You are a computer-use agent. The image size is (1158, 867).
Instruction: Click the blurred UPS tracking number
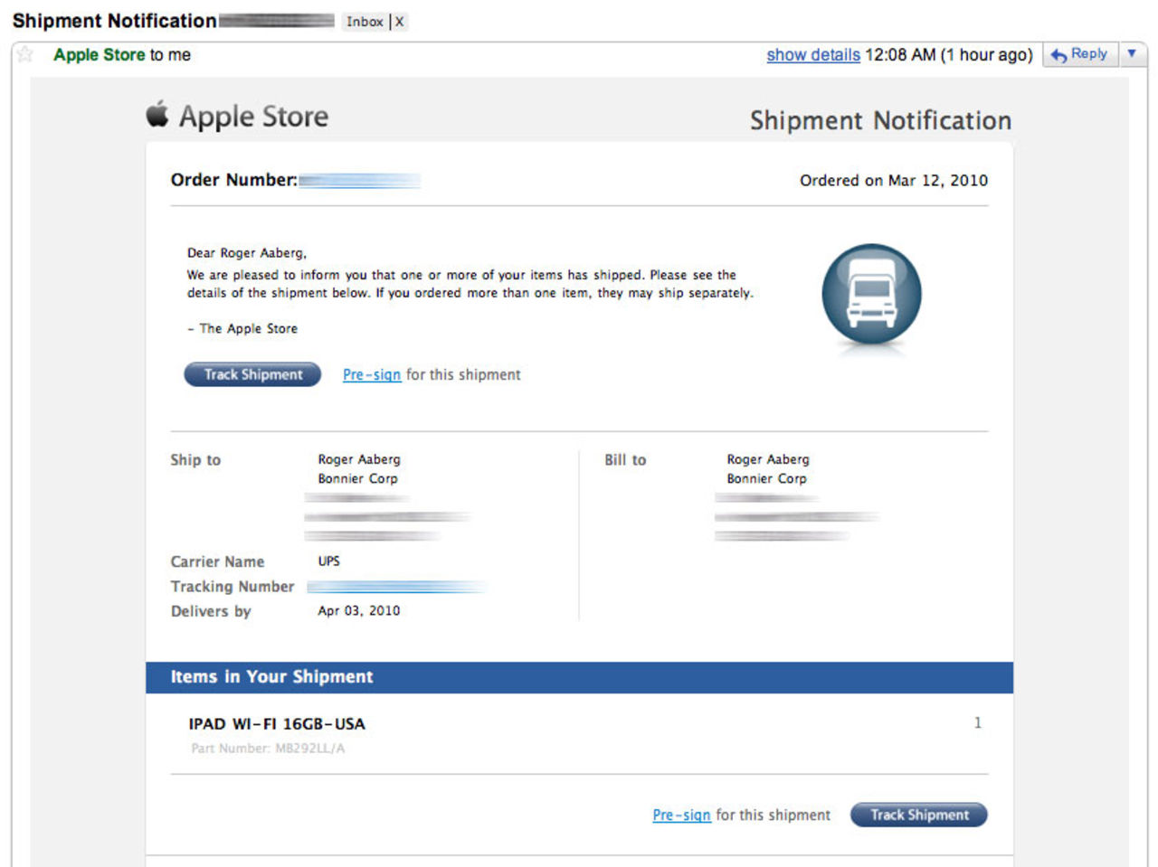pos(395,587)
